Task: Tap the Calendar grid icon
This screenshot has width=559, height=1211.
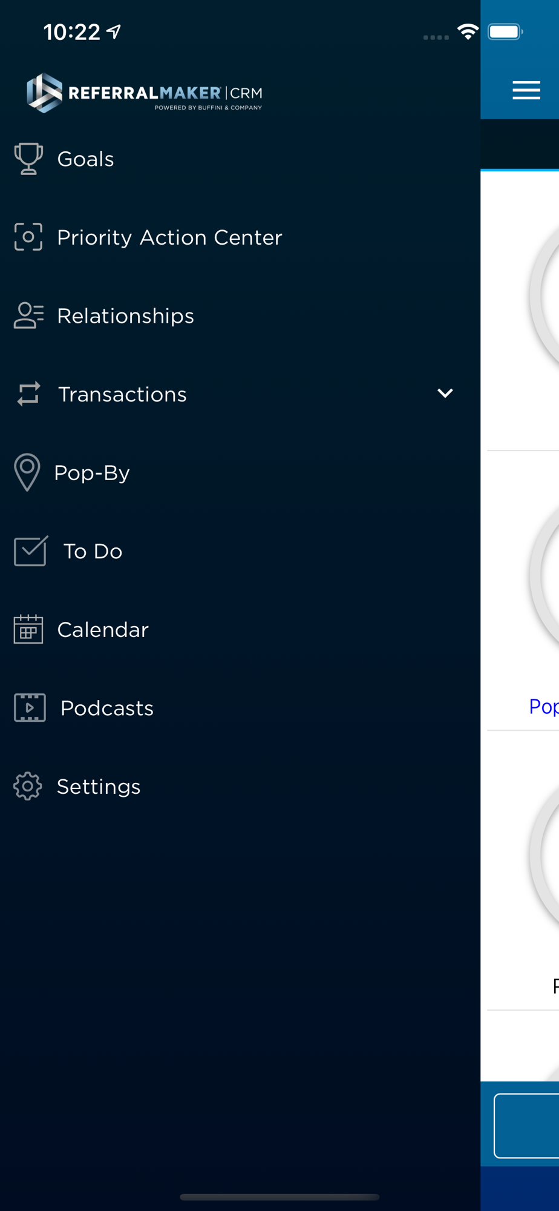Action: [28, 629]
